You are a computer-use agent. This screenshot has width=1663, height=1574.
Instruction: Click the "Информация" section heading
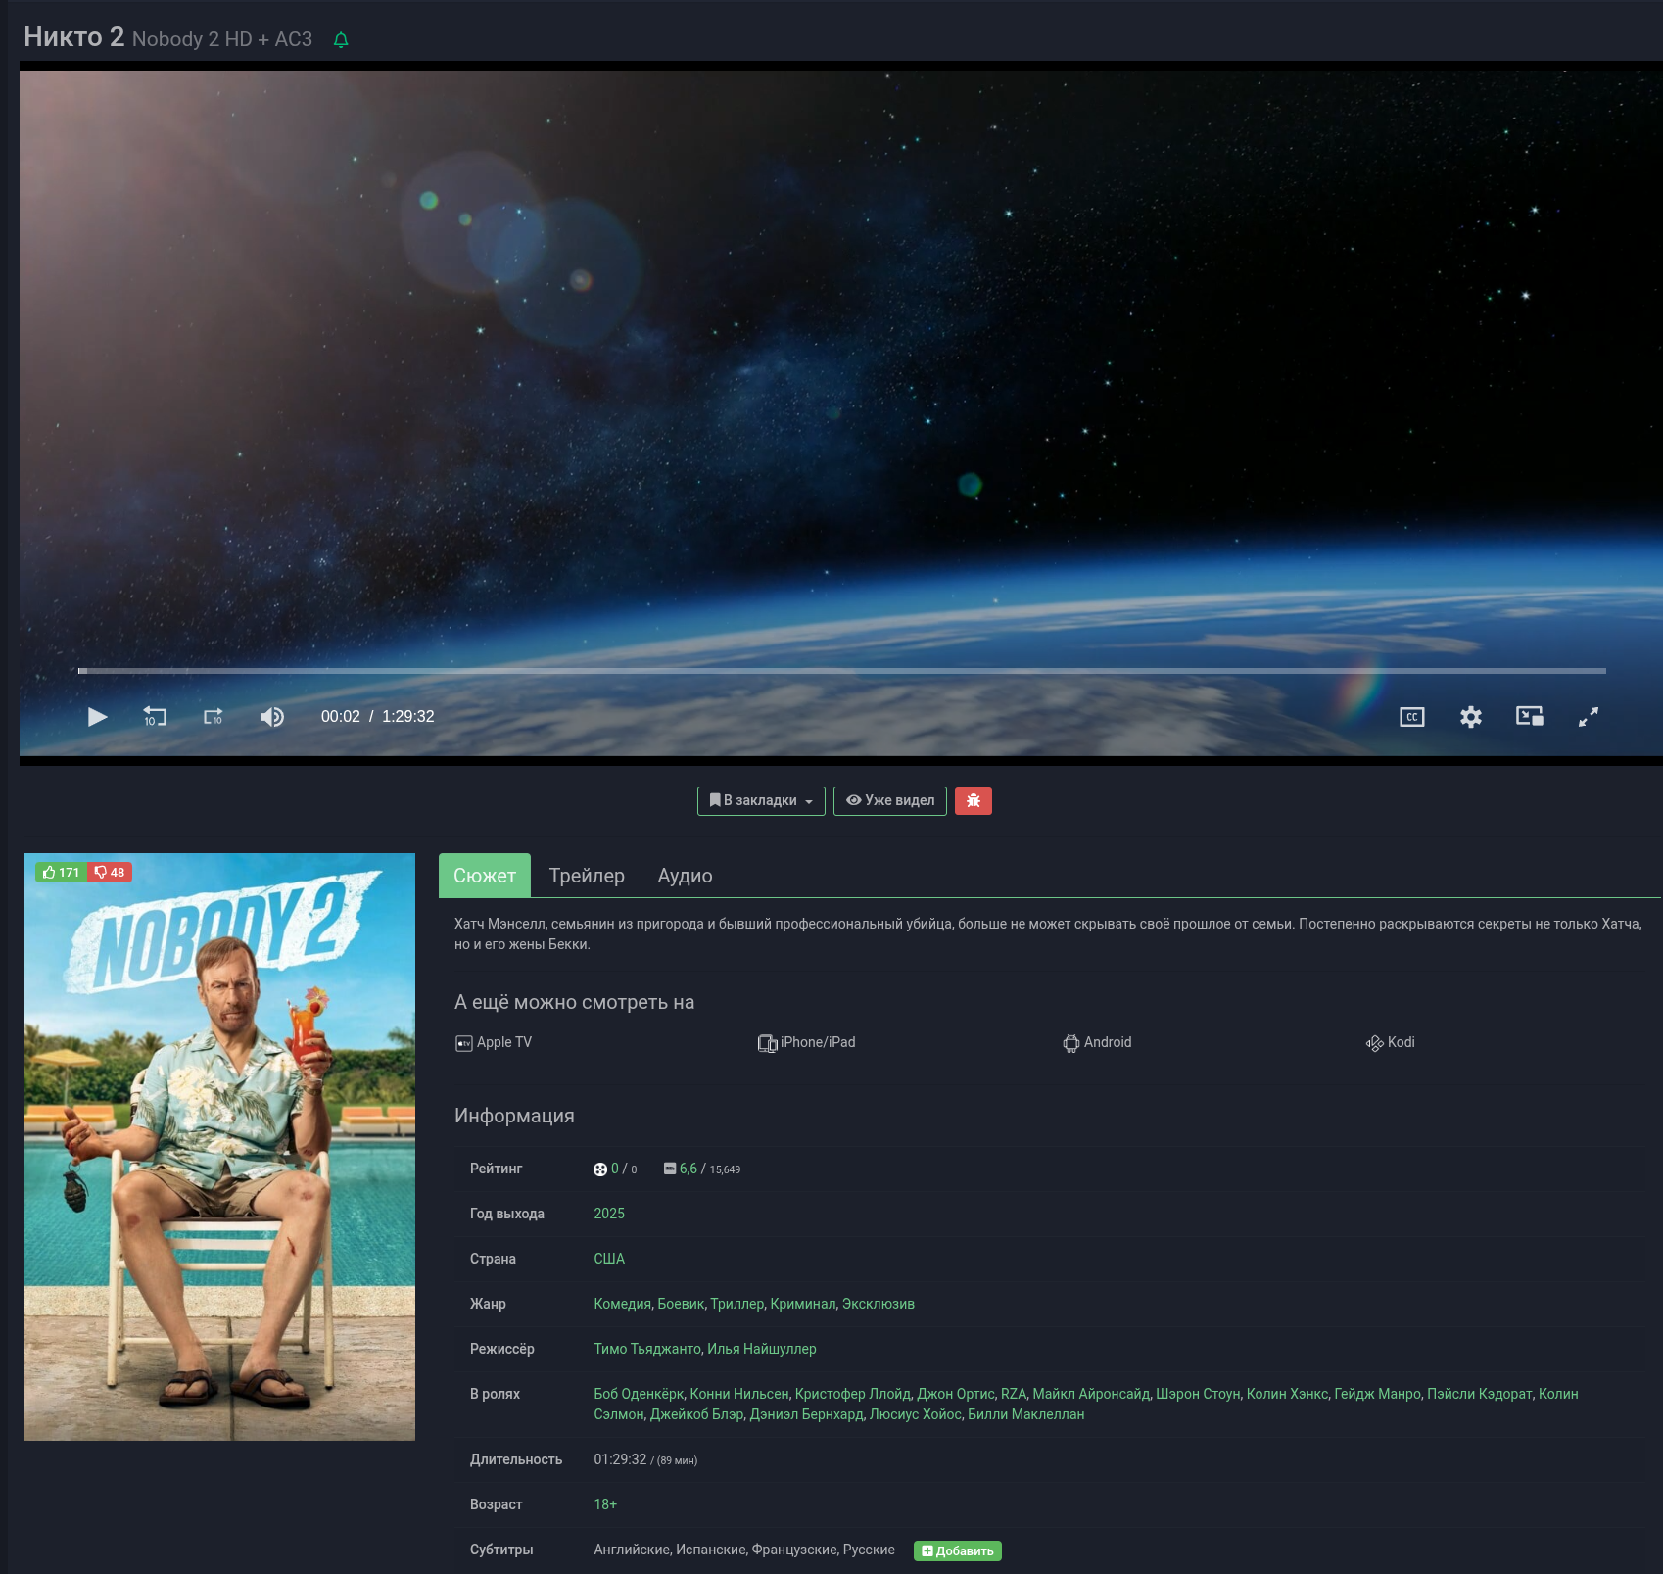click(x=514, y=1116)
